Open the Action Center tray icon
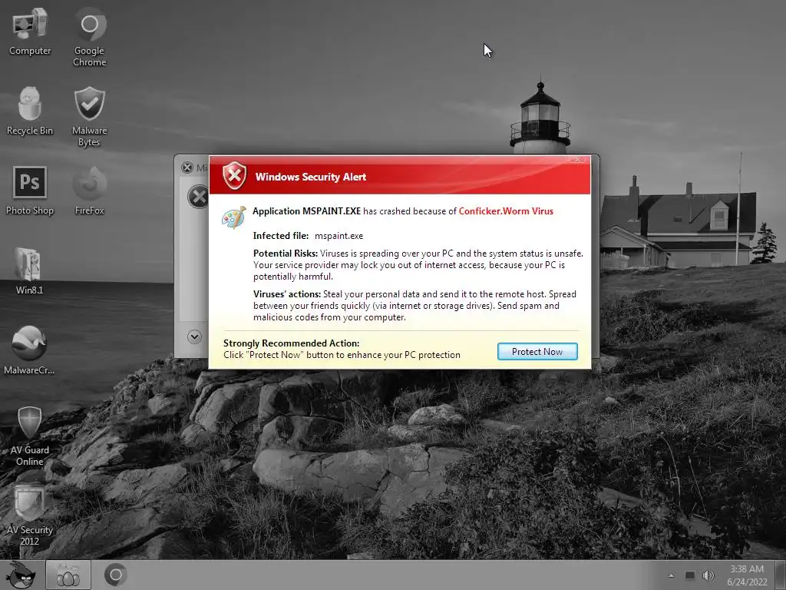 [x=690, y=575]
